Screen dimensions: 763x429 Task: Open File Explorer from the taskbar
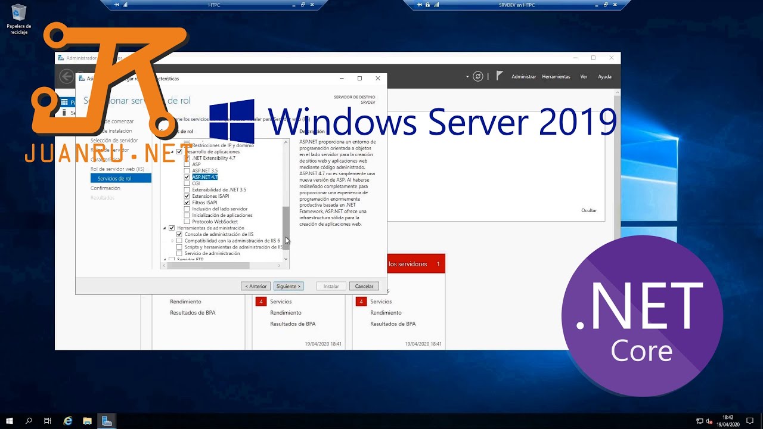pyautogui.click(x=87, y=421)
